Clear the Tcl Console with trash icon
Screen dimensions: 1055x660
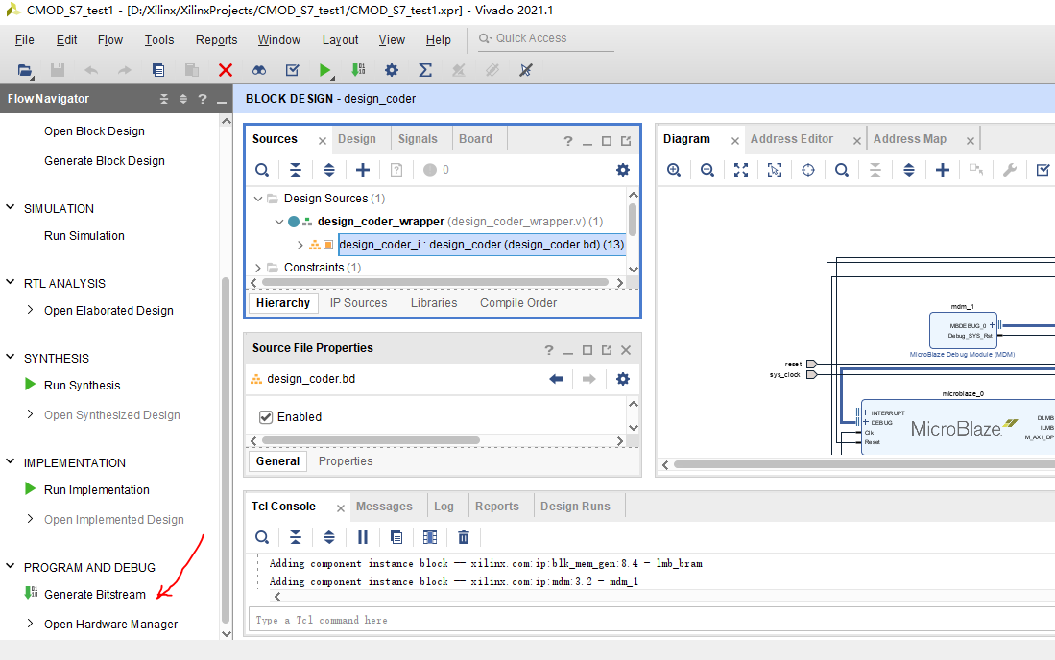coord(464,537)
